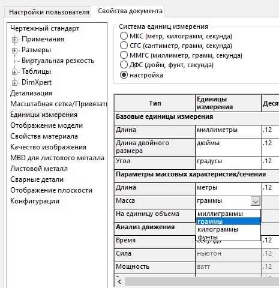279x288 pixels.
Task: Select Единицы измерения in the tree
Action: [44, 115]
